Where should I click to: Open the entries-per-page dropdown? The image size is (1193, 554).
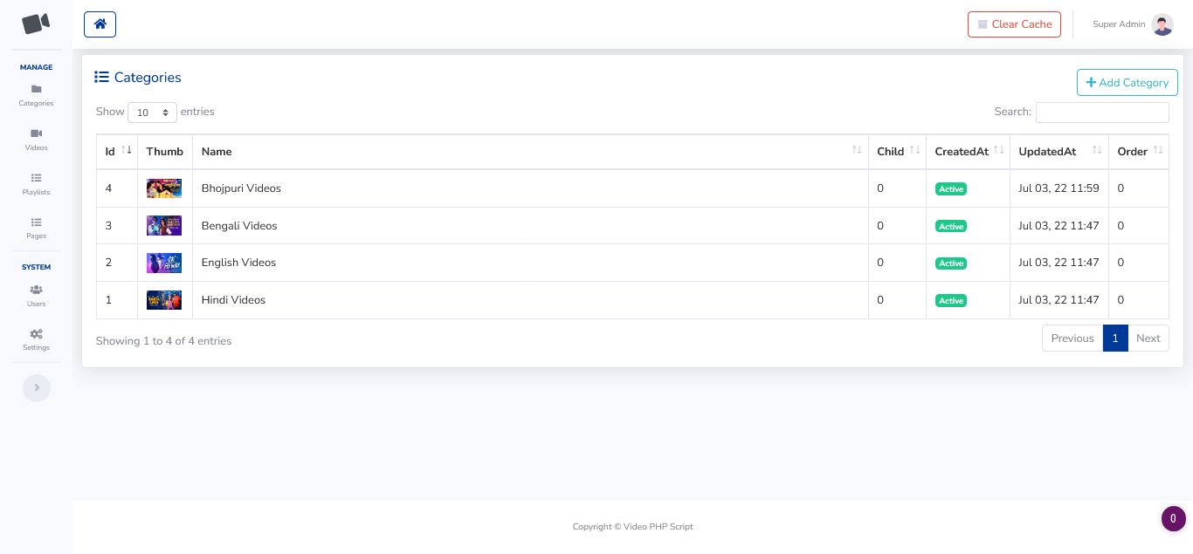(x=152, y=113)
